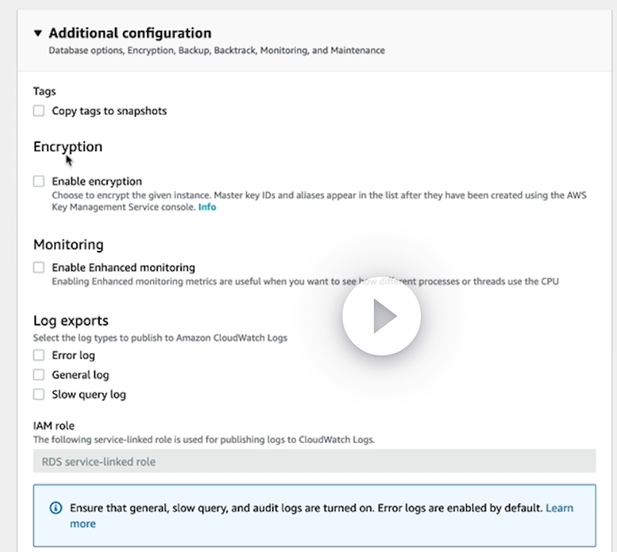Click the info icon in the blue notice

pos(55,508)
